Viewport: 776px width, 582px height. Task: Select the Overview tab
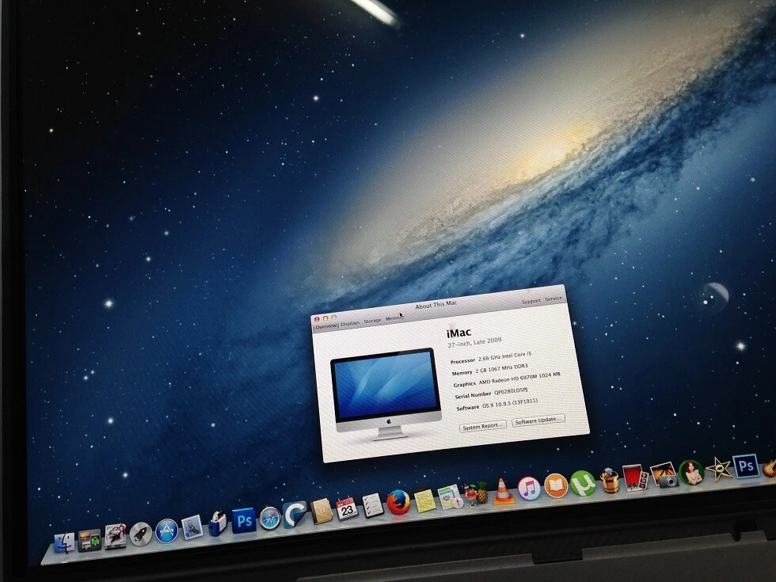326,326
